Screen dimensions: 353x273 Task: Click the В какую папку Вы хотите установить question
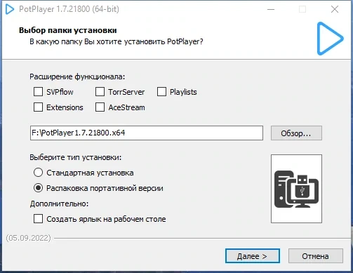(x=116, y=41)
